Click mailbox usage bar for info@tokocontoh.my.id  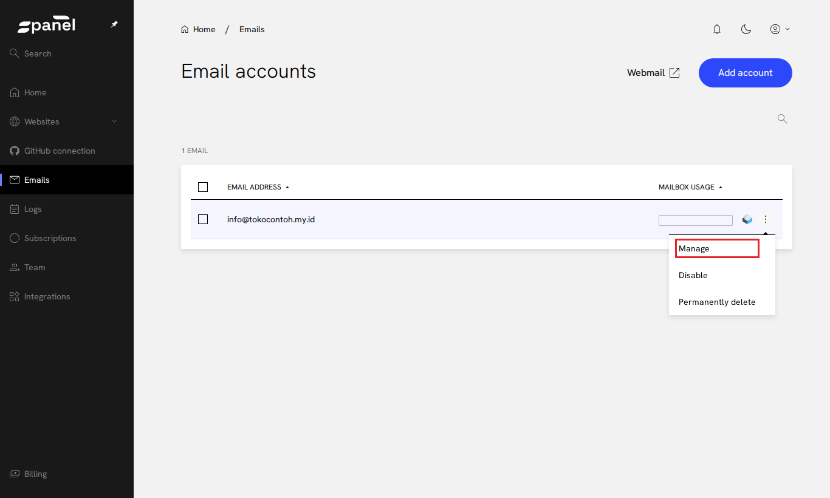coord(696,220)
